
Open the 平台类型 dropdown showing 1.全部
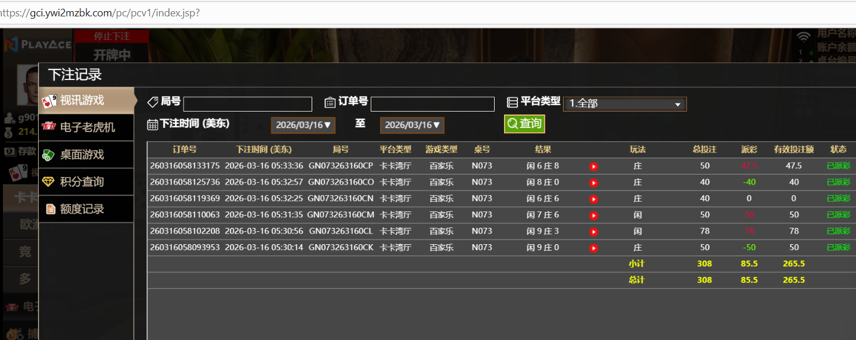(x=624, y=104)
